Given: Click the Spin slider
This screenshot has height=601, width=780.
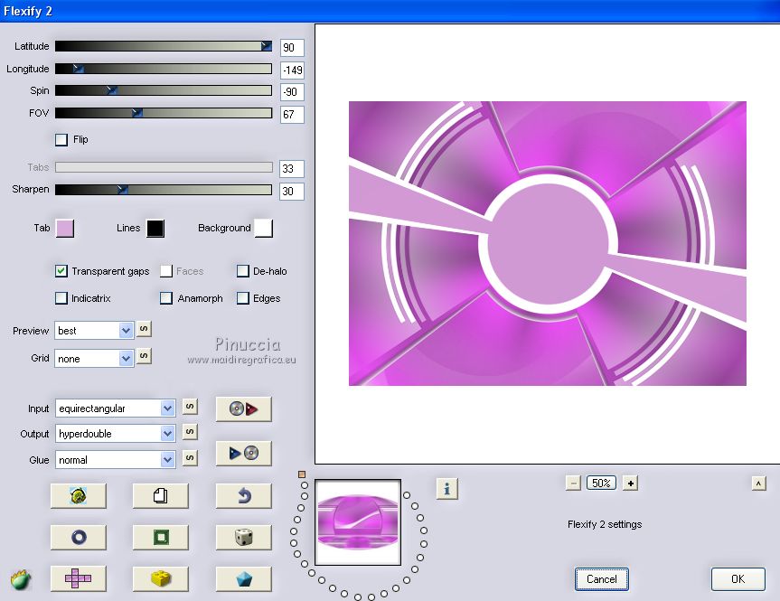Looking at the screenshot, I should [x=164, y=90].
